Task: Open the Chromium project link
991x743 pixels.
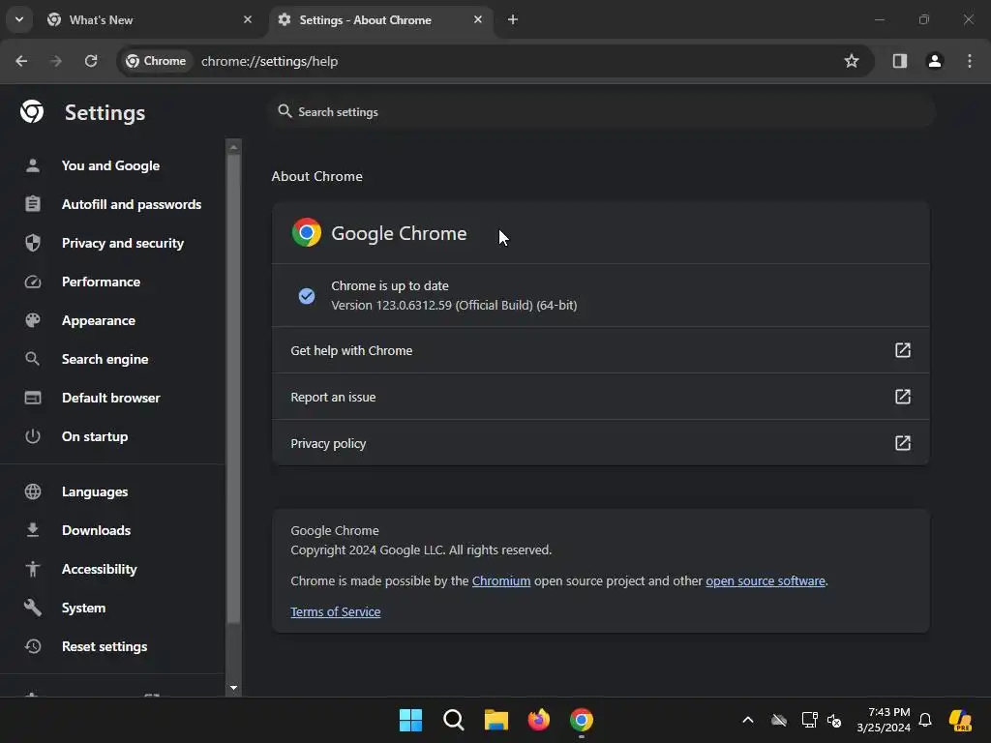Action: tap(501, 581)
